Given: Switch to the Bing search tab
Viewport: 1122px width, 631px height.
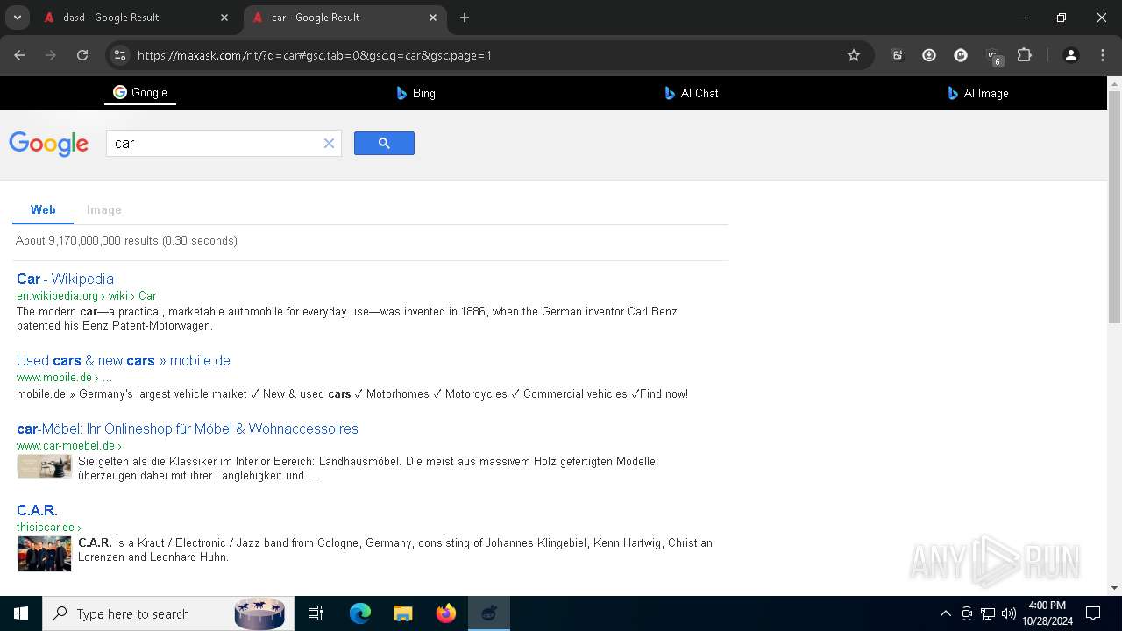Looking at the screenshot, I should (416, 93).
